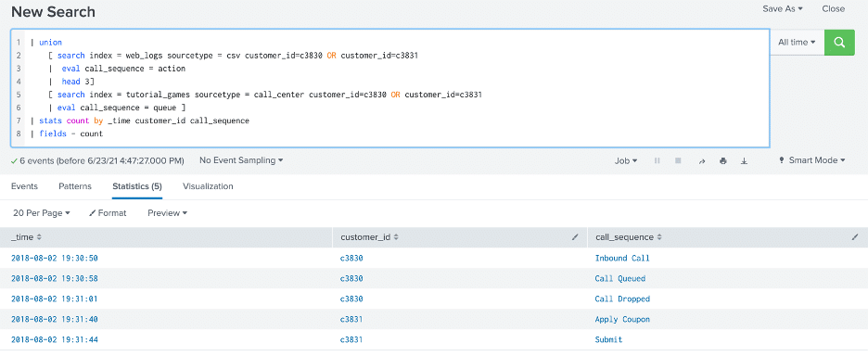Viewport: 868px width, 356px height.
Task: Export results with the download icon
Action: [744, 160]
